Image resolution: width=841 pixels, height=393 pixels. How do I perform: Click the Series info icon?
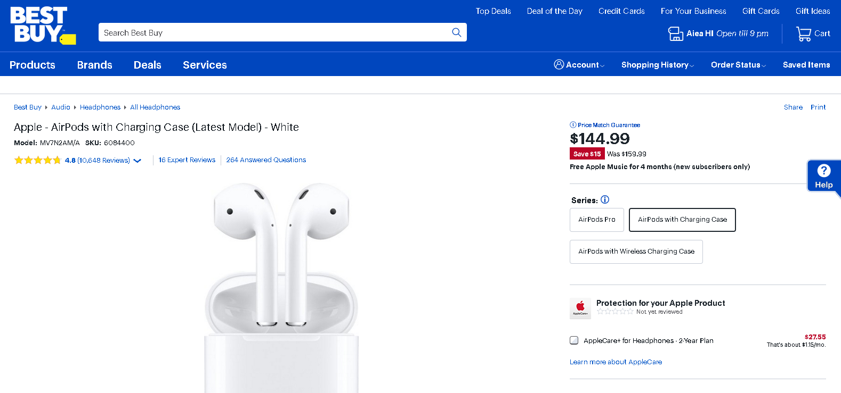coord(605,200)
